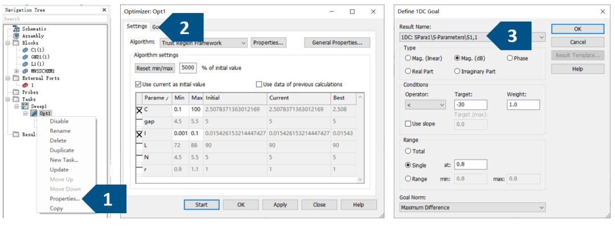Click the parameter table vertical scrollbar

[x=361, y=138]
